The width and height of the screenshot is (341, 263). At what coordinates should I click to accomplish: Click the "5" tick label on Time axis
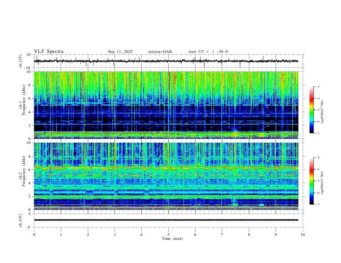[x=168, y=235]
